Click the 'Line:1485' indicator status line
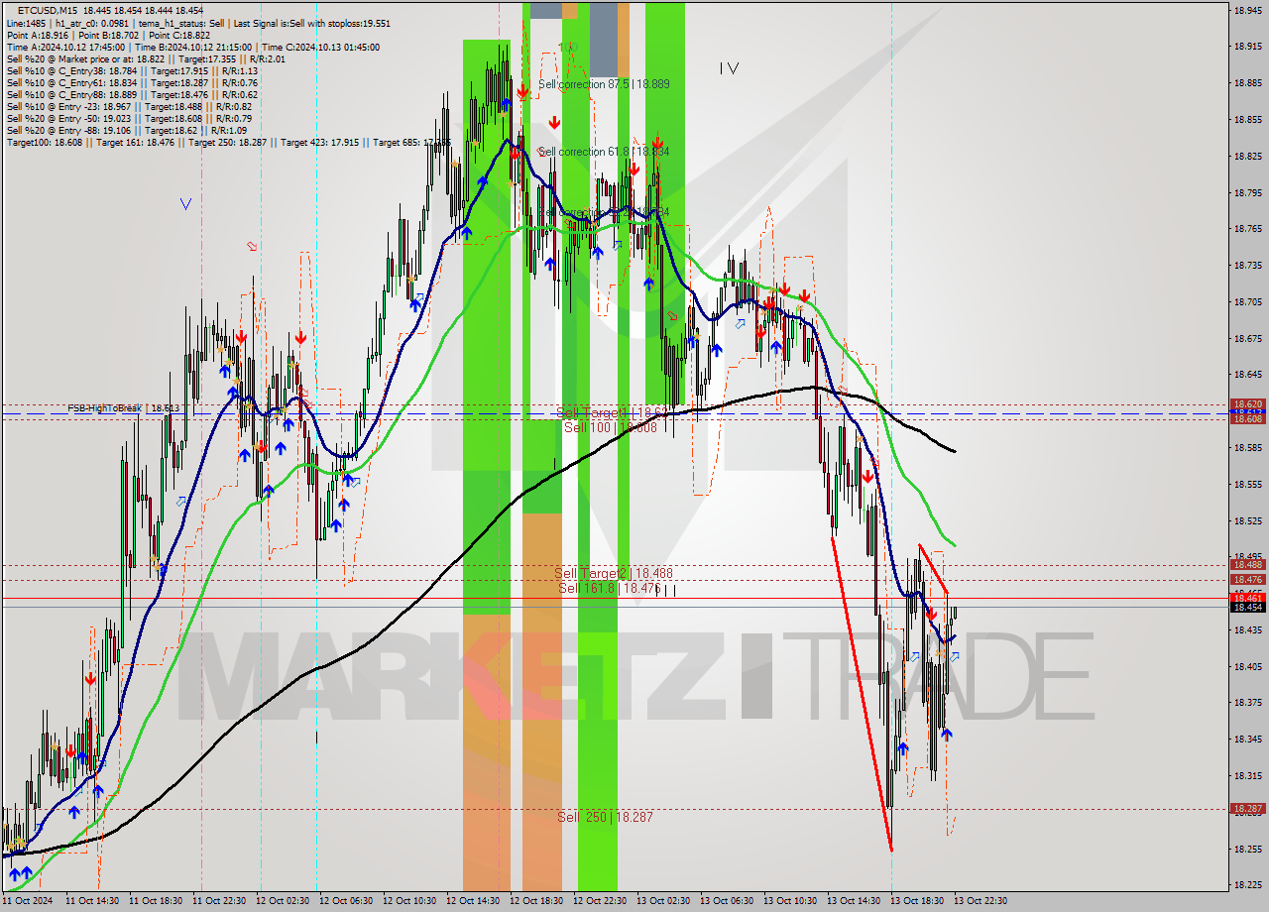The height and width of the screenshot is (912, 1269). coord(198,23)
